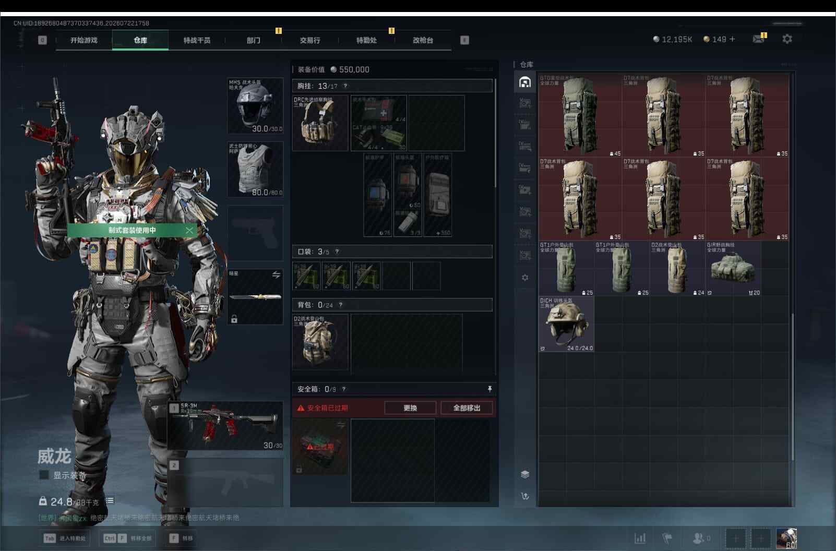Dismiss the 制式套装使用中 banner

pyautogui.click(x=189, y=230)
